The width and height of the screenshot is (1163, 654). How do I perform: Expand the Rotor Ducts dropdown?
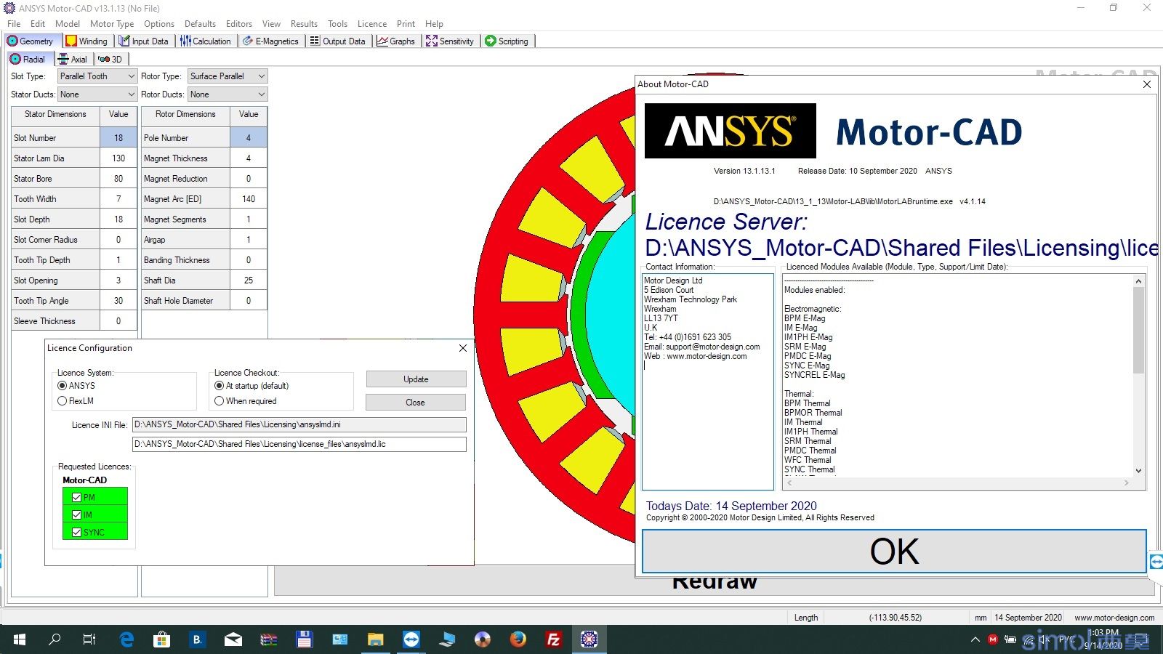[x=261, y=94]
